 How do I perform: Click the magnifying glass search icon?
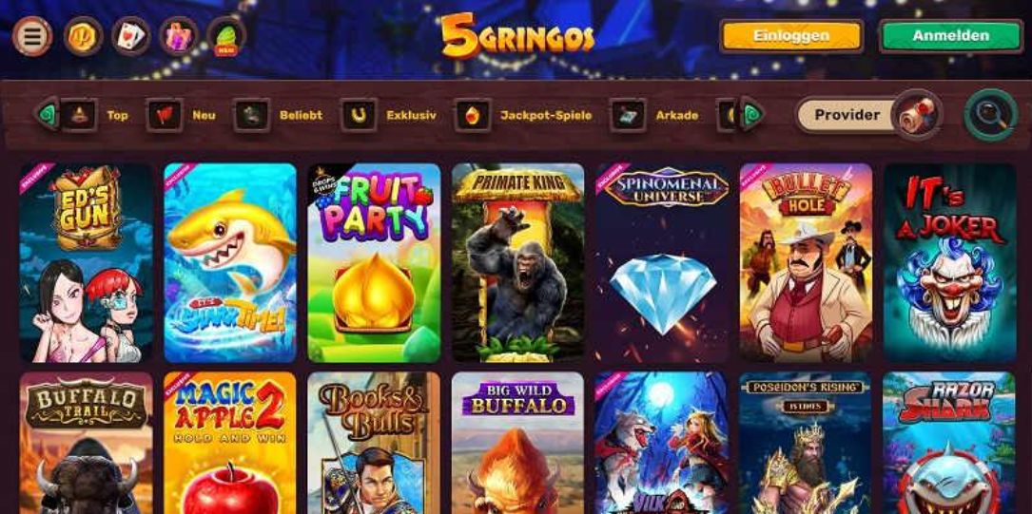click(991, 114)
